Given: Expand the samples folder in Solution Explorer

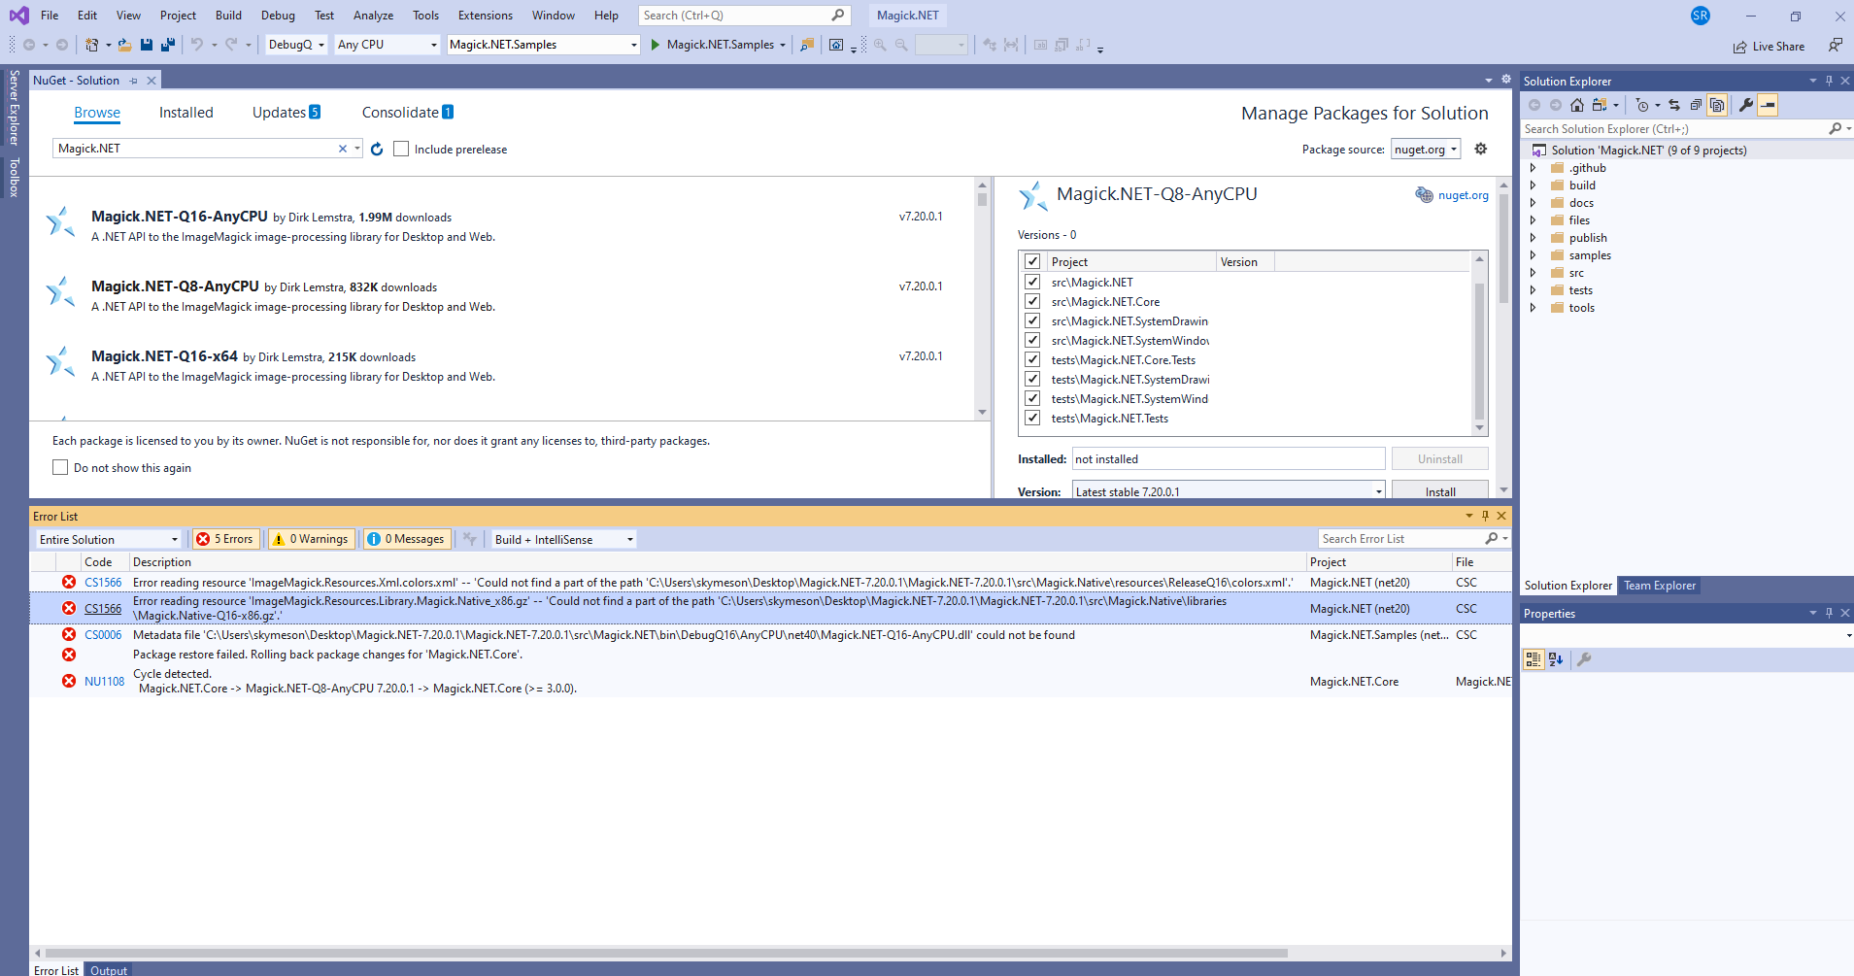Looking at the screenshot, I should [x=1533, y=255].
